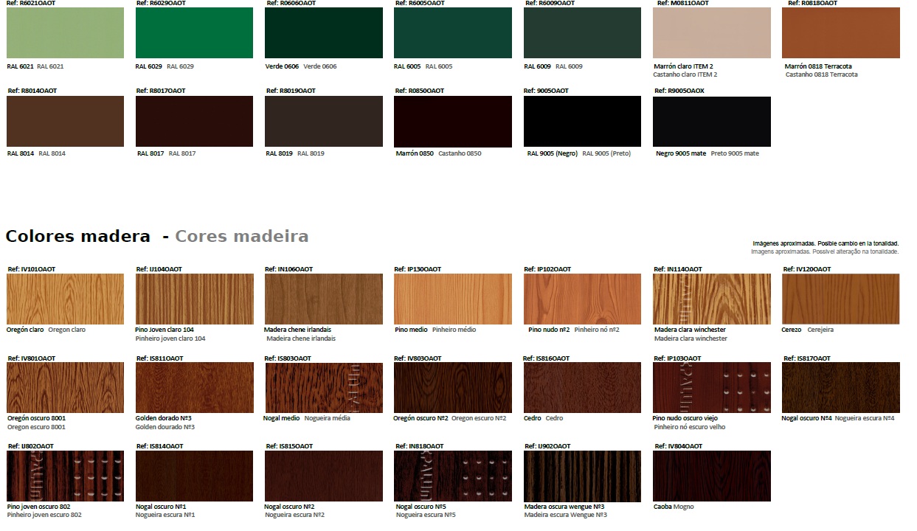Pick the Golden dorado Nº3 wood texture

click(194, 388)
